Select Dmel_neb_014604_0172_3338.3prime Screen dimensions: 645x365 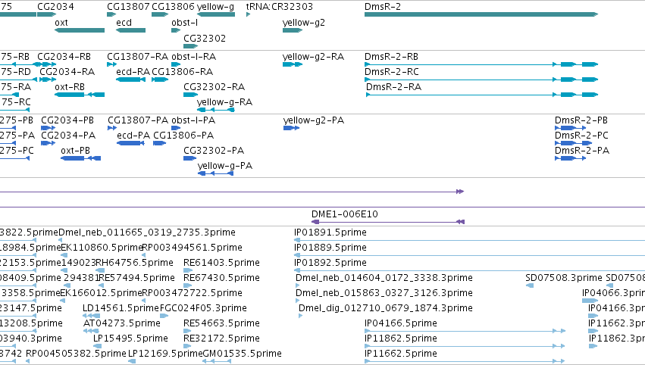coord(297,285)
